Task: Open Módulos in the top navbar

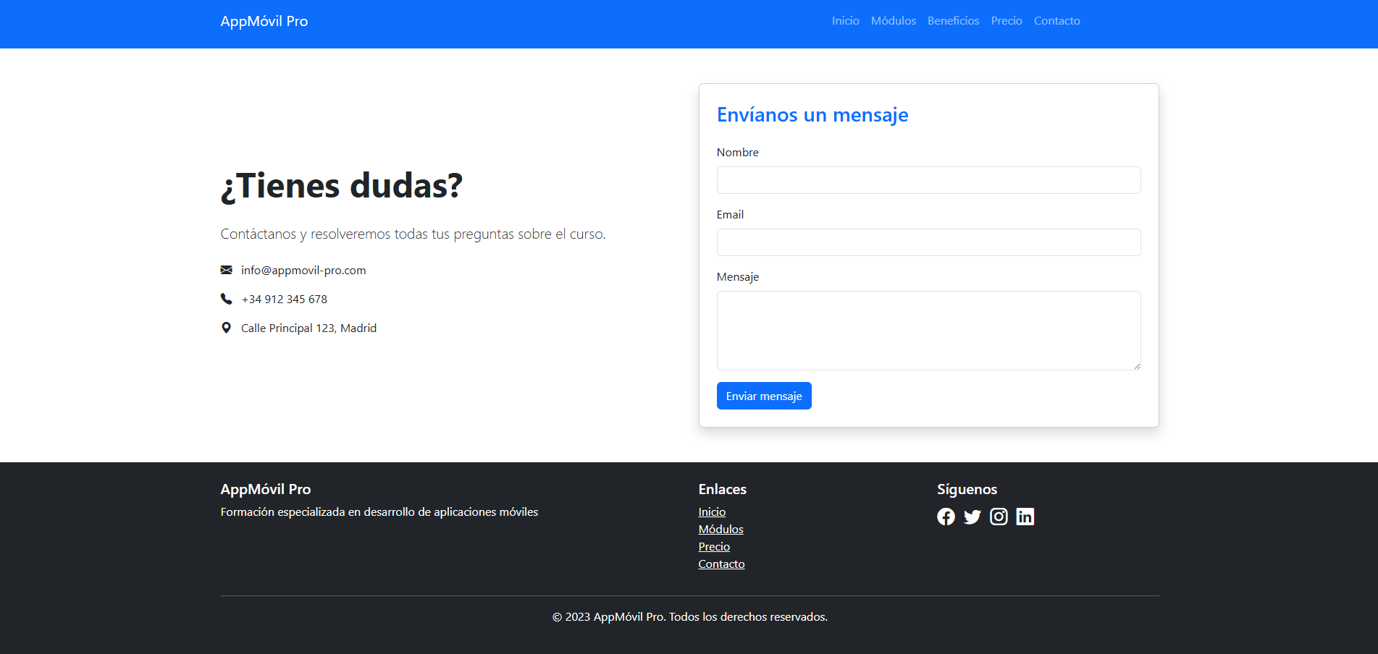Action: coord(894,21)
